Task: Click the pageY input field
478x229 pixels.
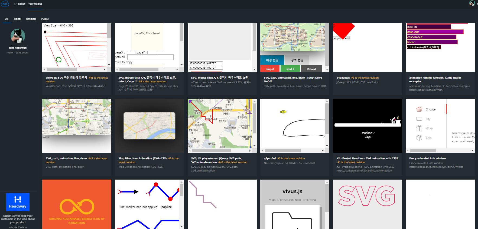Action: [152, 53]
